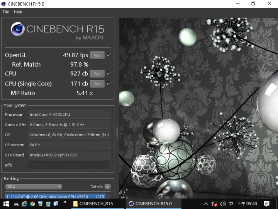Click the Details label in Ranking
Viewport: 278px width, 209px height.
coord(97,187)
